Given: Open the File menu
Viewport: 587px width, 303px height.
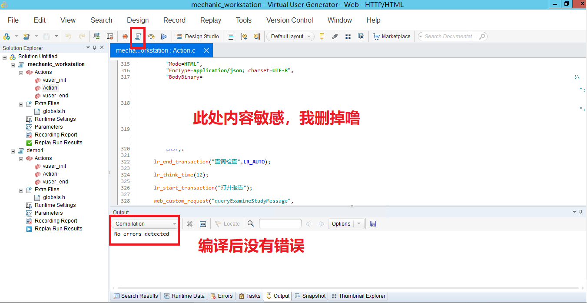Looking at the screenshot, I should coord(13,20).
